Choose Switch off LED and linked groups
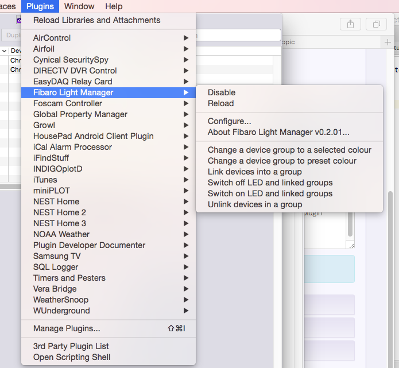This screenshot has width=399, height=368. click(289, 183)
